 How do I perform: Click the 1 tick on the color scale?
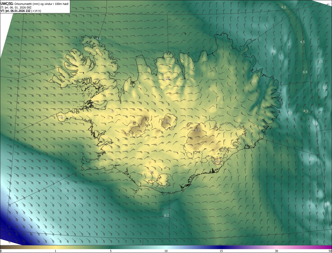pyautogui.click(x=56, y=251)
